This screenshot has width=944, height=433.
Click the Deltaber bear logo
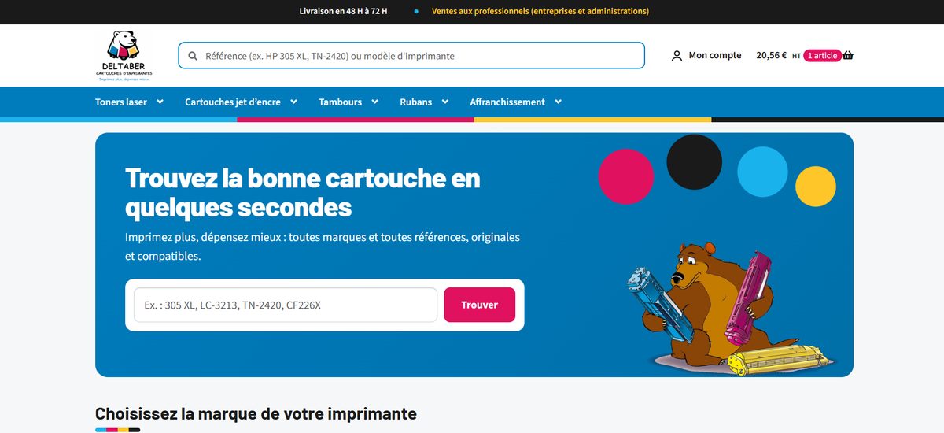124,55
